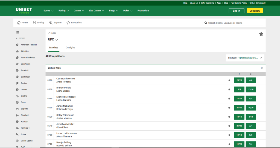Viewport: 280px width, 148px height.
Task: Click the Home house icon
Action: 19,23
